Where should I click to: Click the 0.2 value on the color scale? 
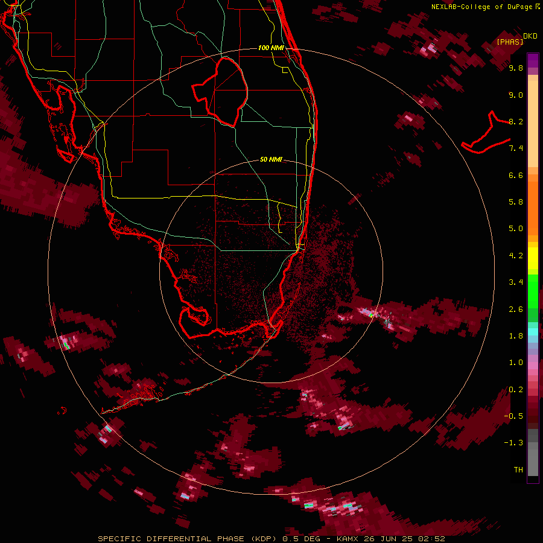click(516, 390)
